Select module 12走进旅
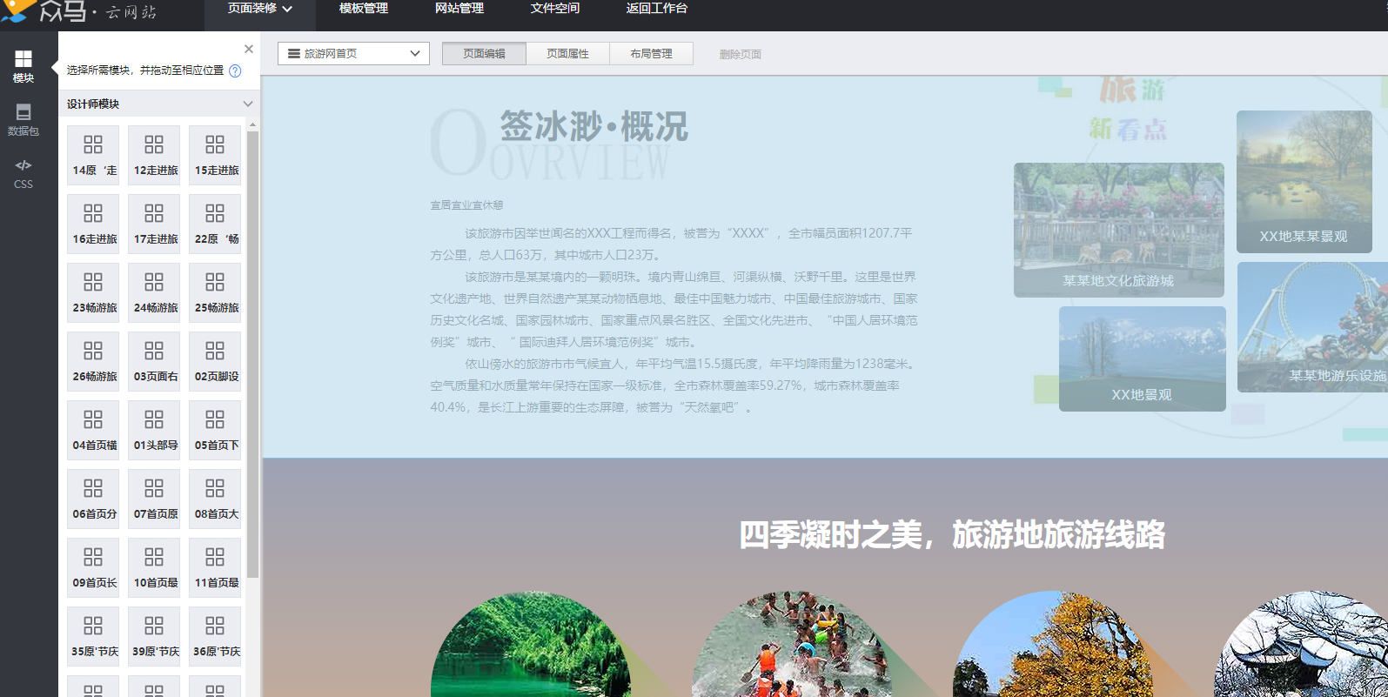This screenshot has width=1388, height=697. [154, 155]
